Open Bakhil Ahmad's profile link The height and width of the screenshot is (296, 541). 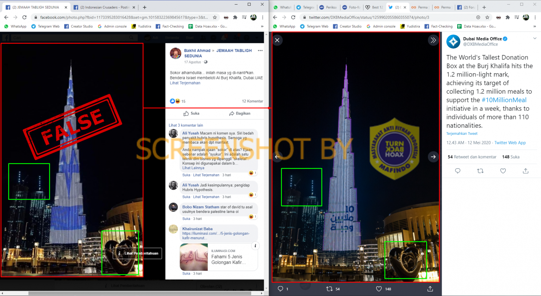click(x=197, y=51)
